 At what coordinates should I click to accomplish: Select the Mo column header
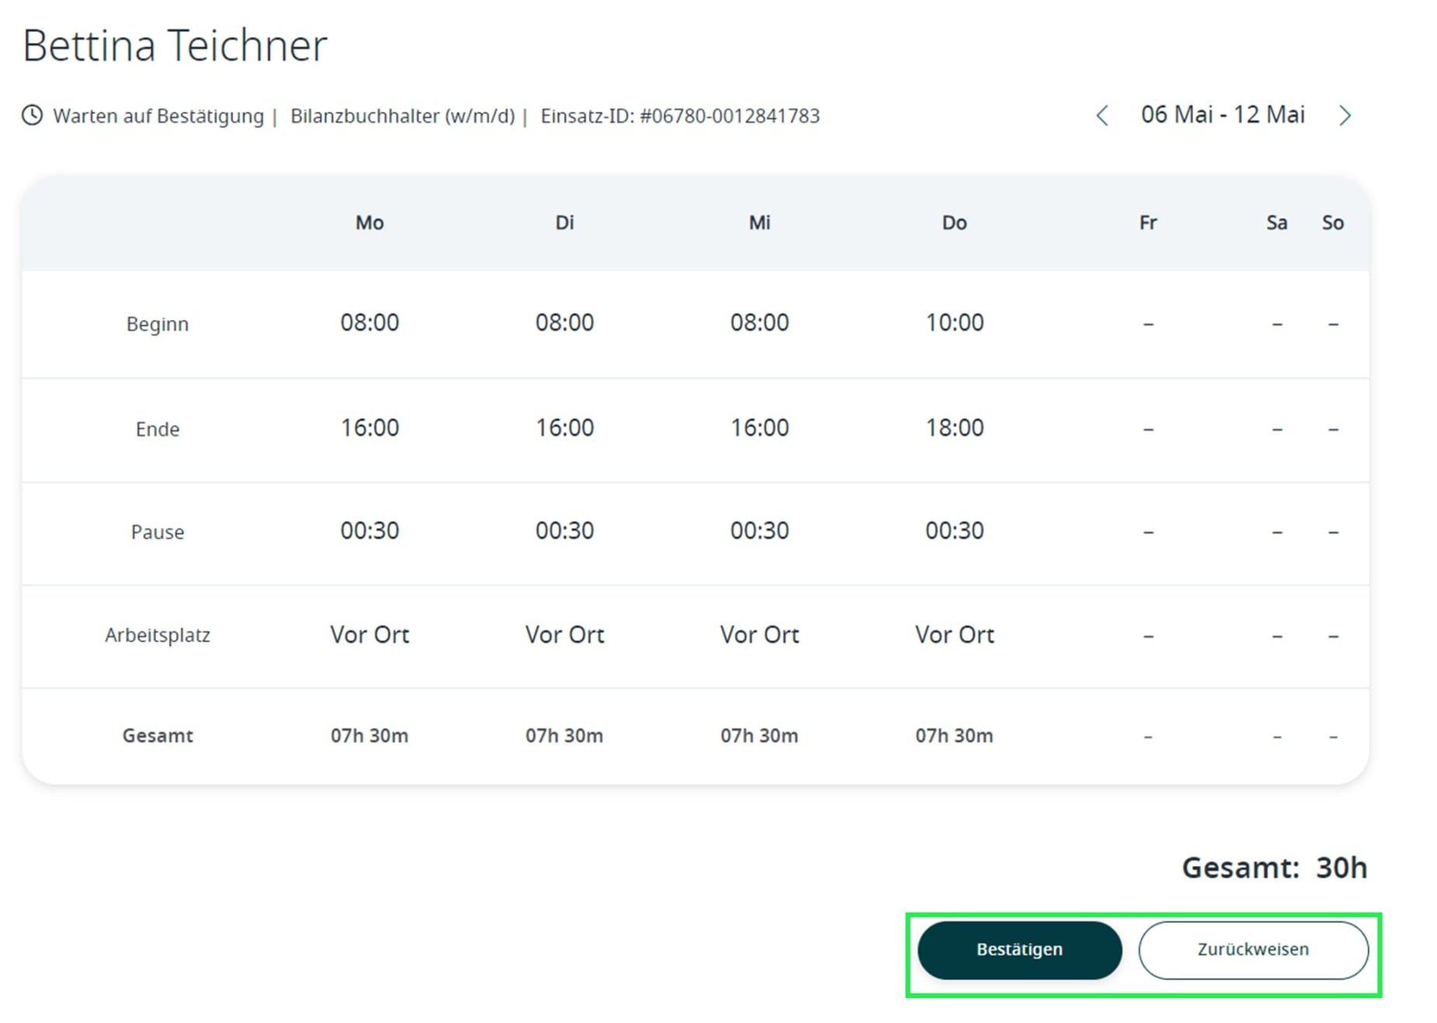click(x=369, y=223)
